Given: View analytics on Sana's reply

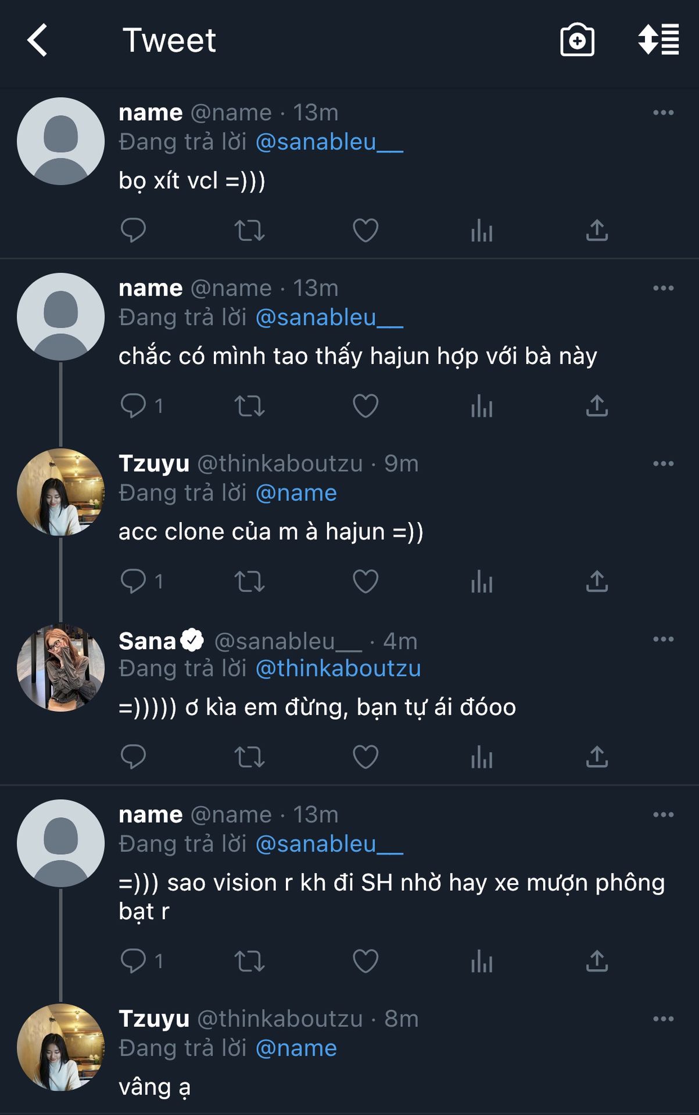Looking at the screenshot, I should tap(482, 757).
